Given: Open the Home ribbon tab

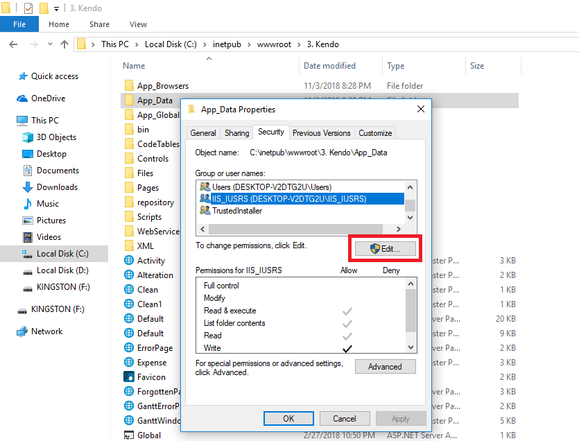Looking at the screenshot, I should pyautogui.click(x=59, y=24).
